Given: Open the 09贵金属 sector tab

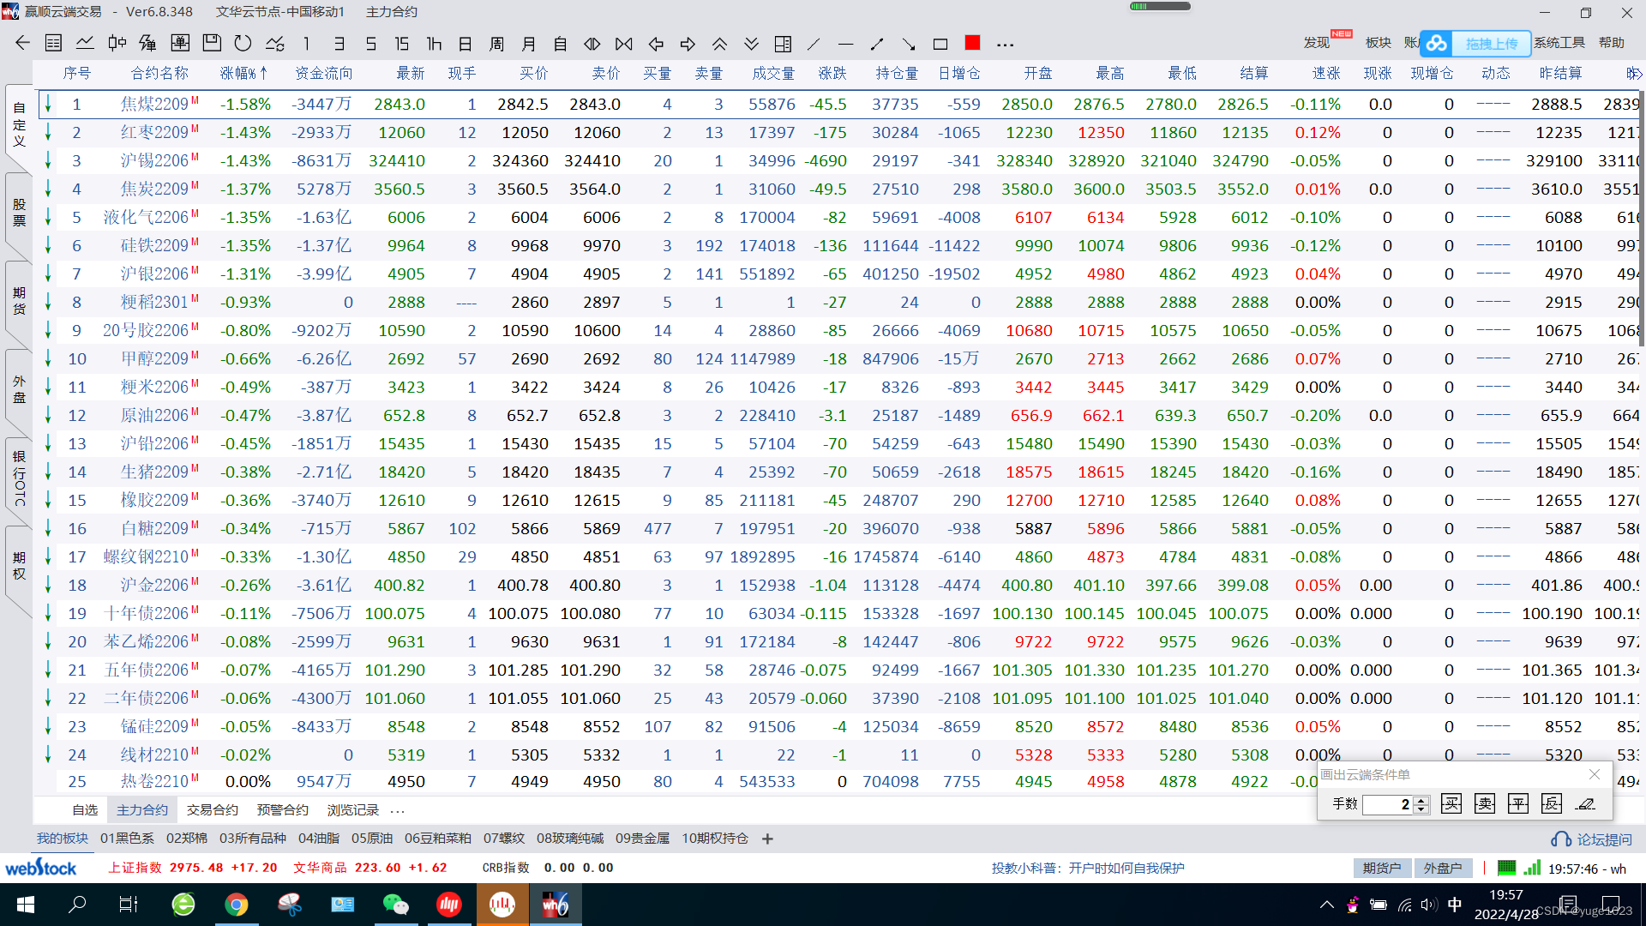Looking at the screenshot, I should coord(642,838).
